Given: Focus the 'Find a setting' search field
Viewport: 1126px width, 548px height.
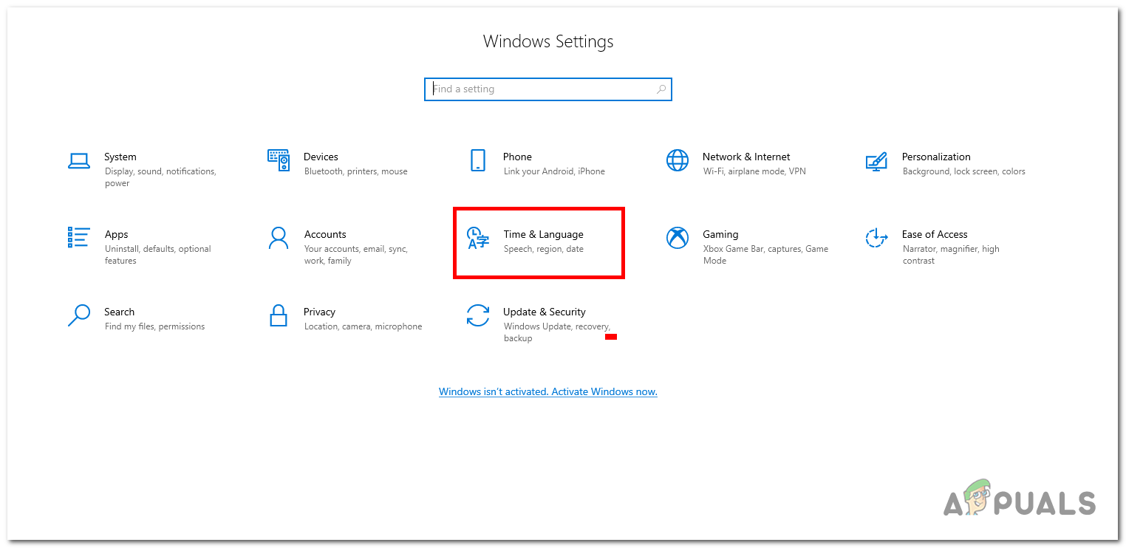Looking at the screenshot, I should (548, 89).
